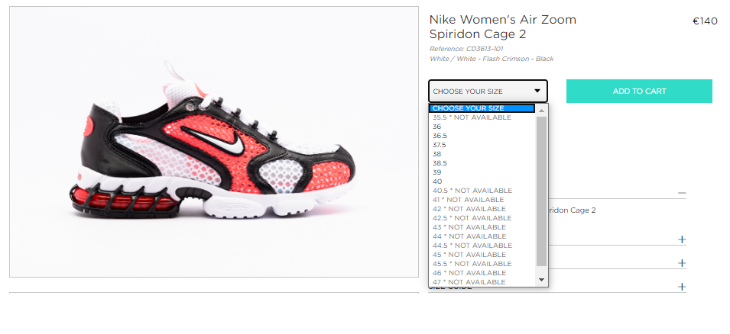Select size 36.5 option
This screenshot has height=334, width=730.
pos(482,136)
